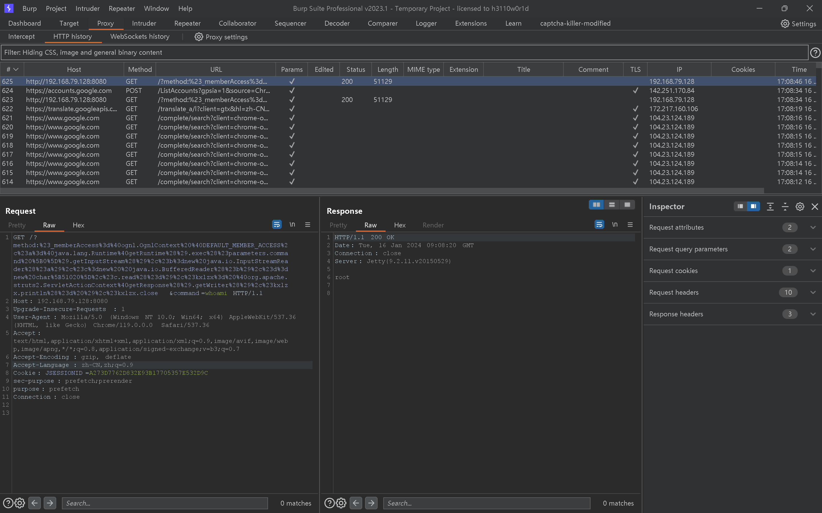The image size is (822, 513).
Task: Sort by the Status column header
Action: coord(356,69)
